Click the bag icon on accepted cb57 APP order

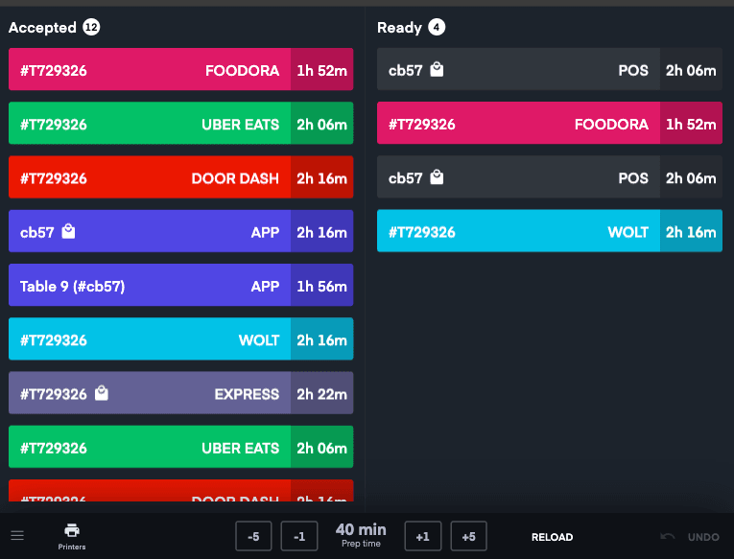click(68, 231)
